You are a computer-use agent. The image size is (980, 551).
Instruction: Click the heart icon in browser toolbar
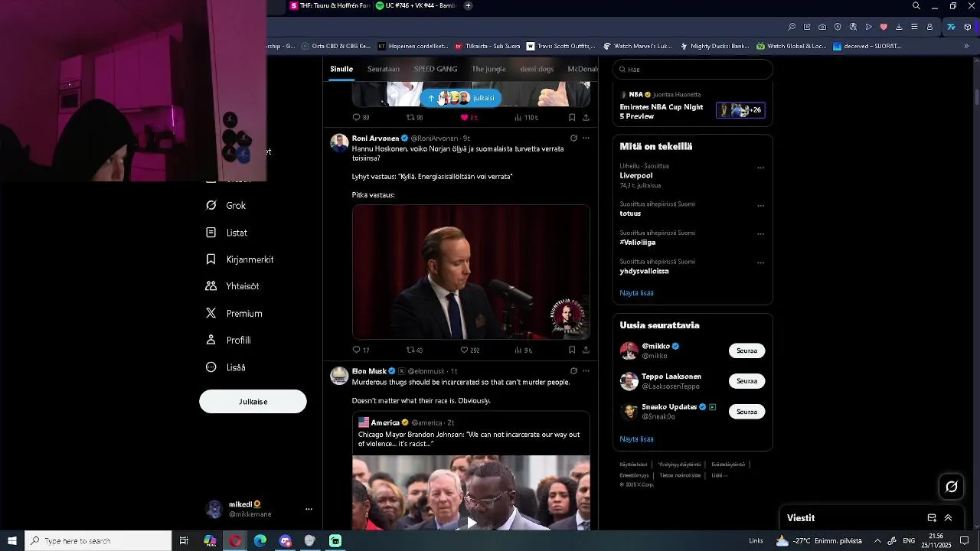884,27
